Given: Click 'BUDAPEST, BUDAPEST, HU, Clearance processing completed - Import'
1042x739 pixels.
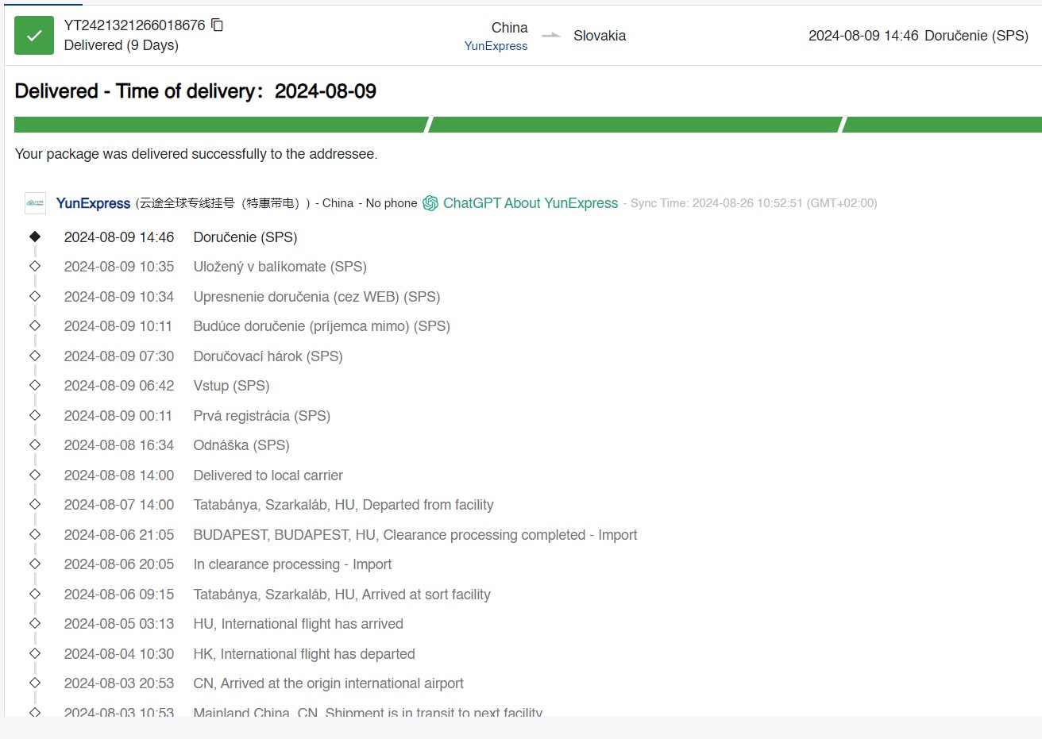Looking at the screenshot, I should 415,535.
